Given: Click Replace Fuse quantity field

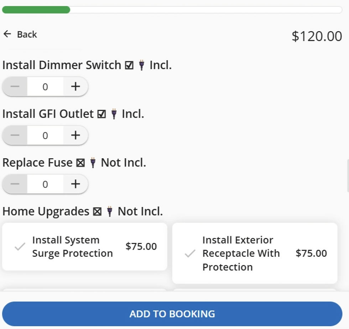Looking at the screenshot, I should pyautogui.click(x=45, y=184).
